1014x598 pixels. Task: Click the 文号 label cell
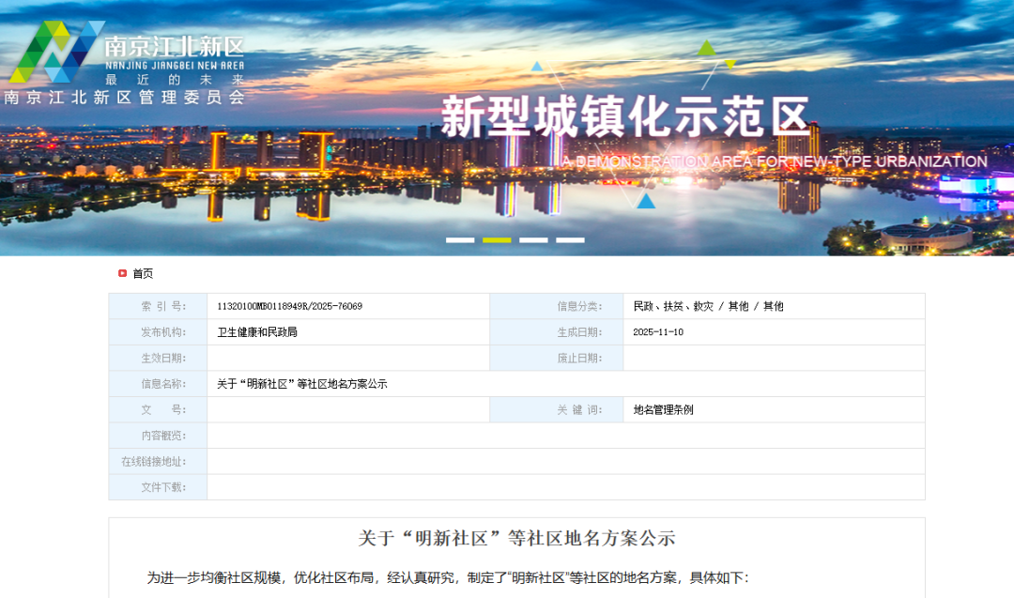click(x=158, y=410)
